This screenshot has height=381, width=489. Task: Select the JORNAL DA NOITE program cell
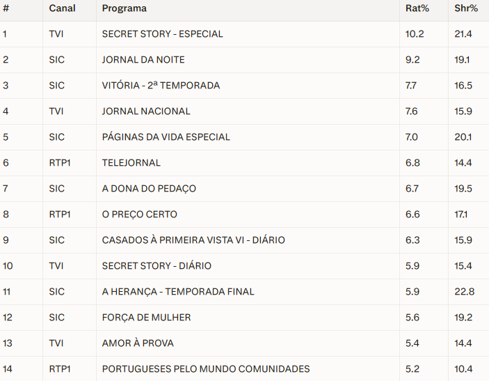click(143, 60)
